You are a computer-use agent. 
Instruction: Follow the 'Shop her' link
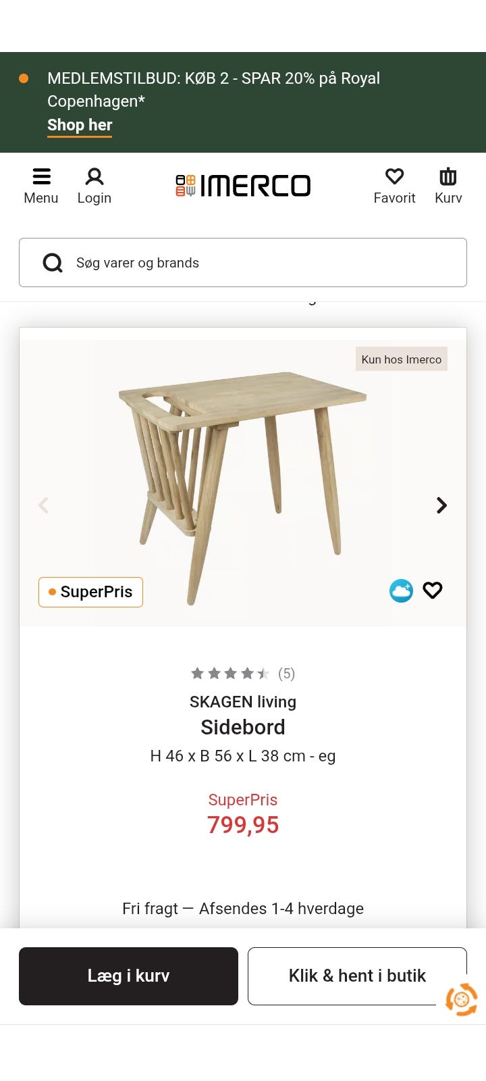click(x=80, y=126)
